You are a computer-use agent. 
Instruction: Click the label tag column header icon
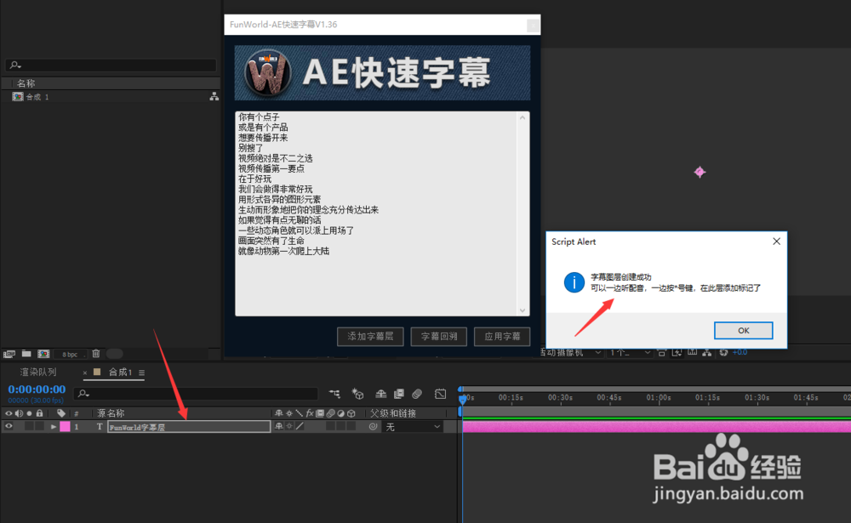coord(60,413)
